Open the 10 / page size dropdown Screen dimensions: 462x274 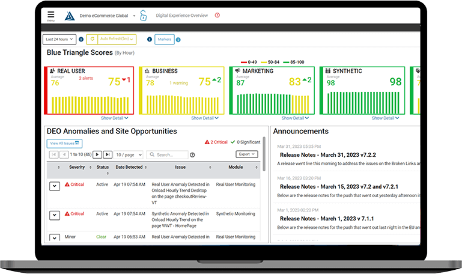129,154
